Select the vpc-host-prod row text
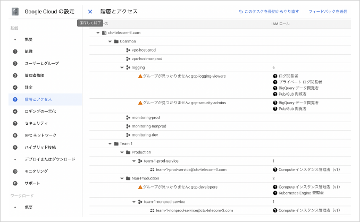360x222 pixels. point(144,50)
